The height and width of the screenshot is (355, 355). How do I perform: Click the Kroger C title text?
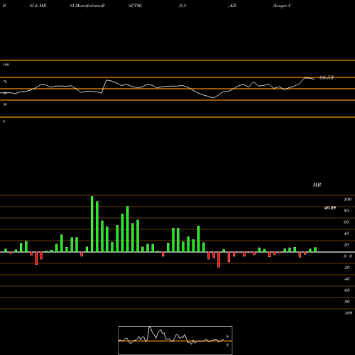[282, 6]
